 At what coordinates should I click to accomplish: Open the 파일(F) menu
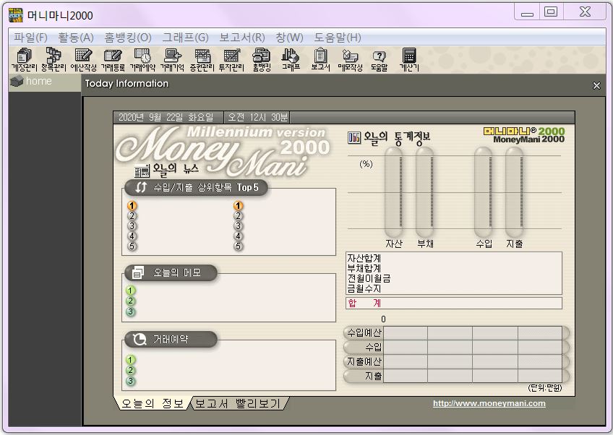[x=30, y=38]
